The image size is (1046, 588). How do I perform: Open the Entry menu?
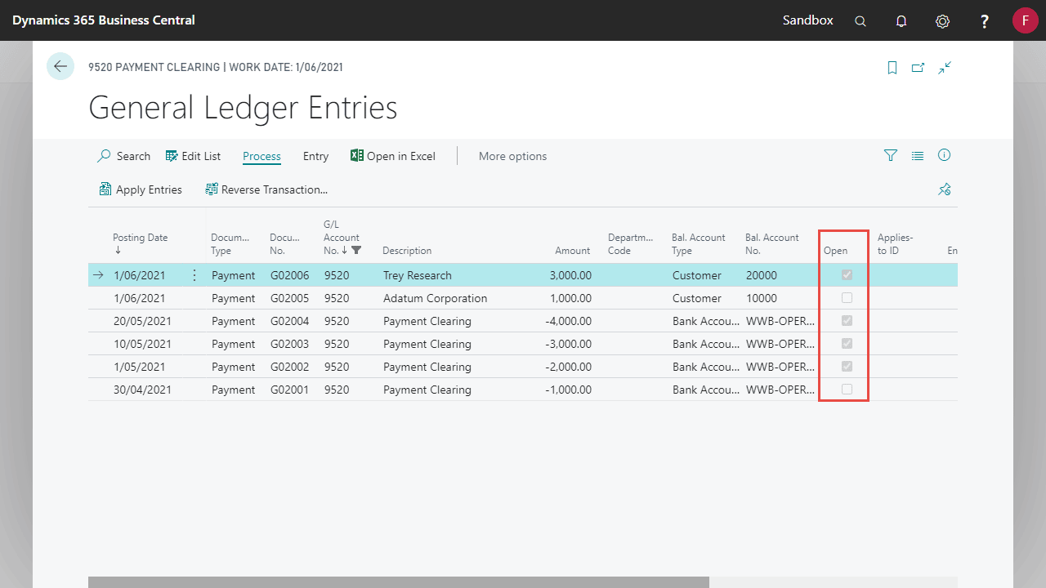coord(315,156)
